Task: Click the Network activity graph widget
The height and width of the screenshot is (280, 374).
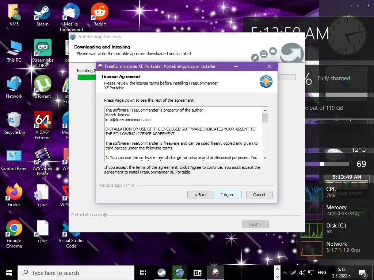Action: (x=312, y=248)
